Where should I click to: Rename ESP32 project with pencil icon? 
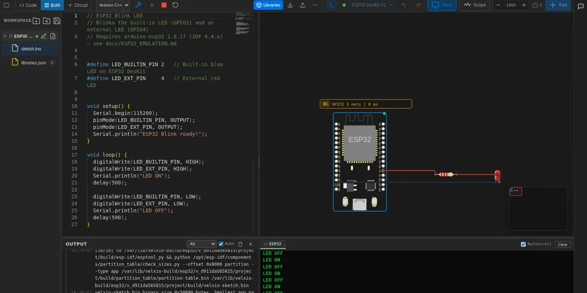click(44, 36)
